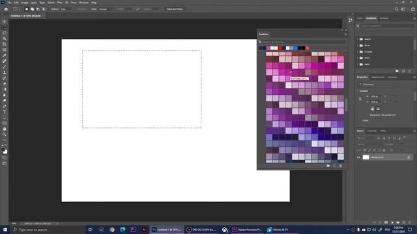Open the Edit Toolbar ellipsis
Viewport: 417px width, 234px height.
click(5, 140)
